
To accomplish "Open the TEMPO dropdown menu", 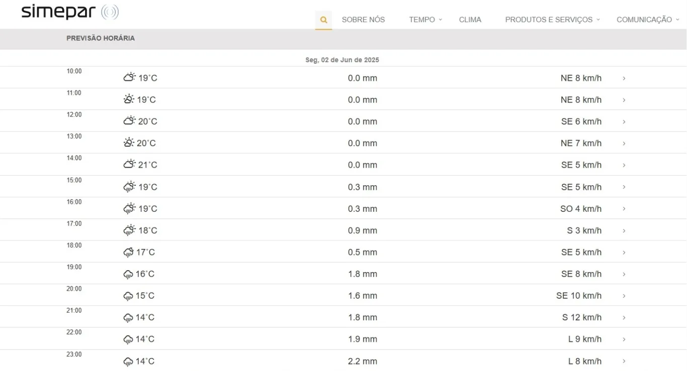I will (425, 20).
